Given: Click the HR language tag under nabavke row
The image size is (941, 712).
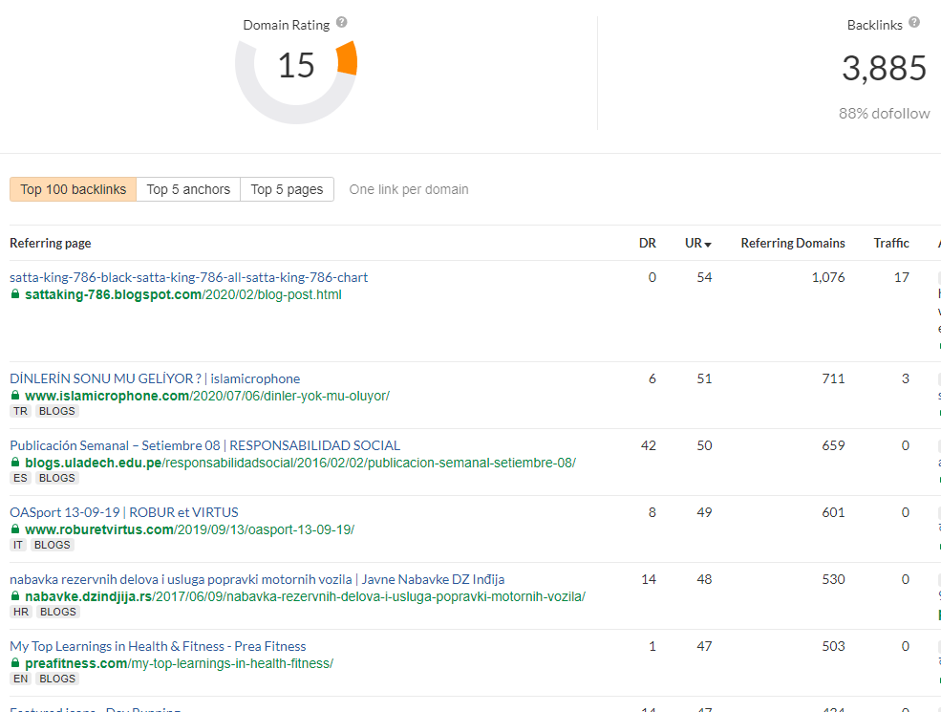Looking at the screenshot, I should pos(21,612).
